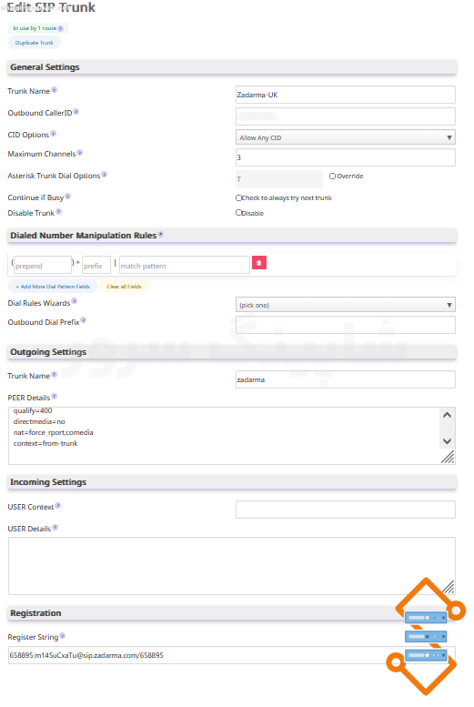This screenshot has width=474, height=707.
Task: Click help icon beside Outbound Dial Prefix
Action: coord(84,320)
